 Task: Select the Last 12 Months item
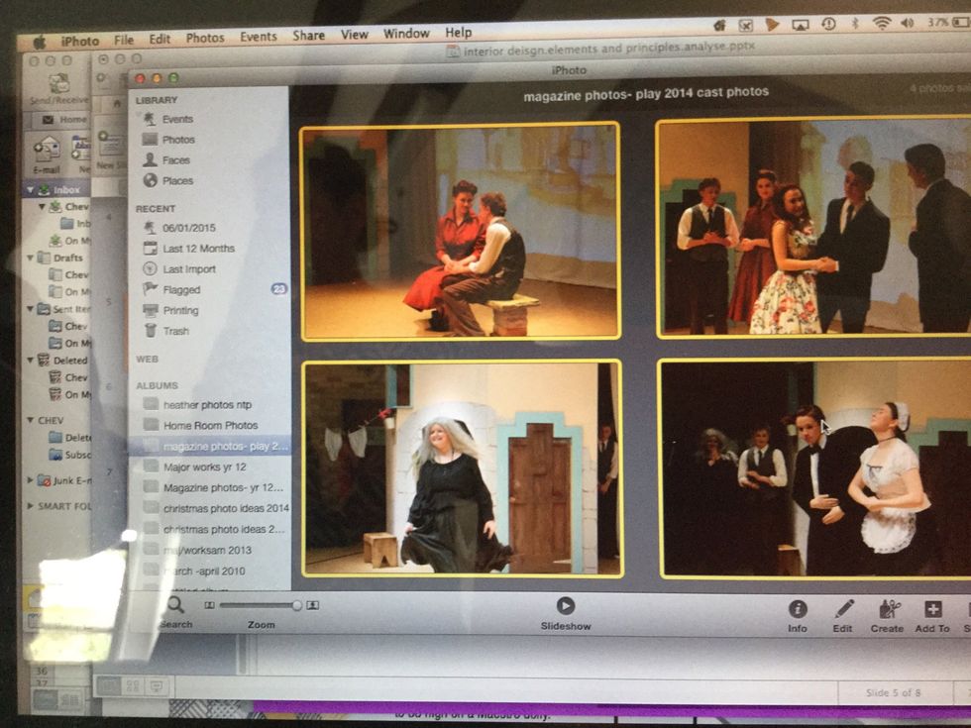(x=198, y=249)
